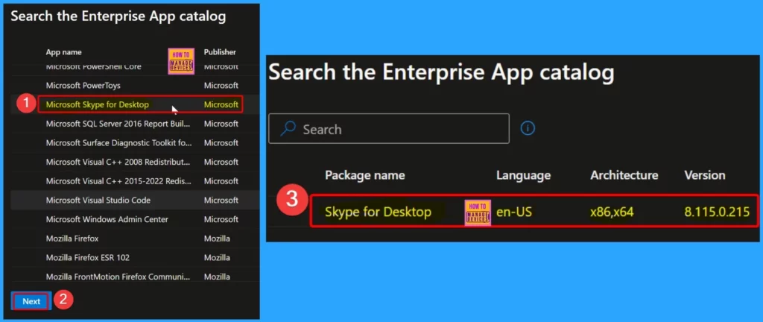Select Microsoft Visual C++ 2015-2022 Redistributable
Viewport: 763px width, 322px height.
pyautogui.click(x=118, y=181)
